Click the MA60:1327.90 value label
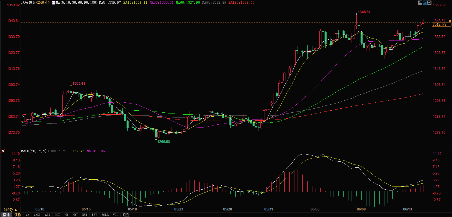 tap(188, 3)
